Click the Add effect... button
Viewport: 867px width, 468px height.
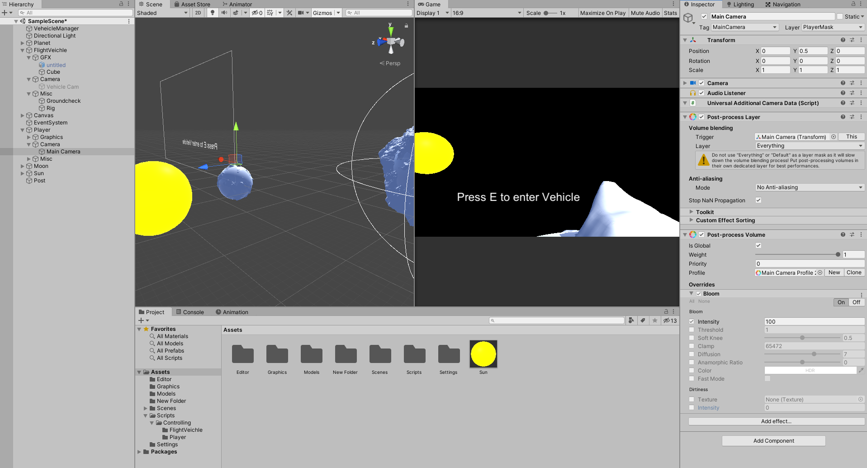pos(776,421)
